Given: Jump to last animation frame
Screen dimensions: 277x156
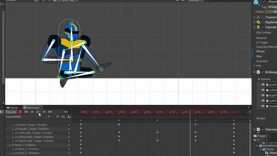Looking at the screenshot, I should coord(50,112).
